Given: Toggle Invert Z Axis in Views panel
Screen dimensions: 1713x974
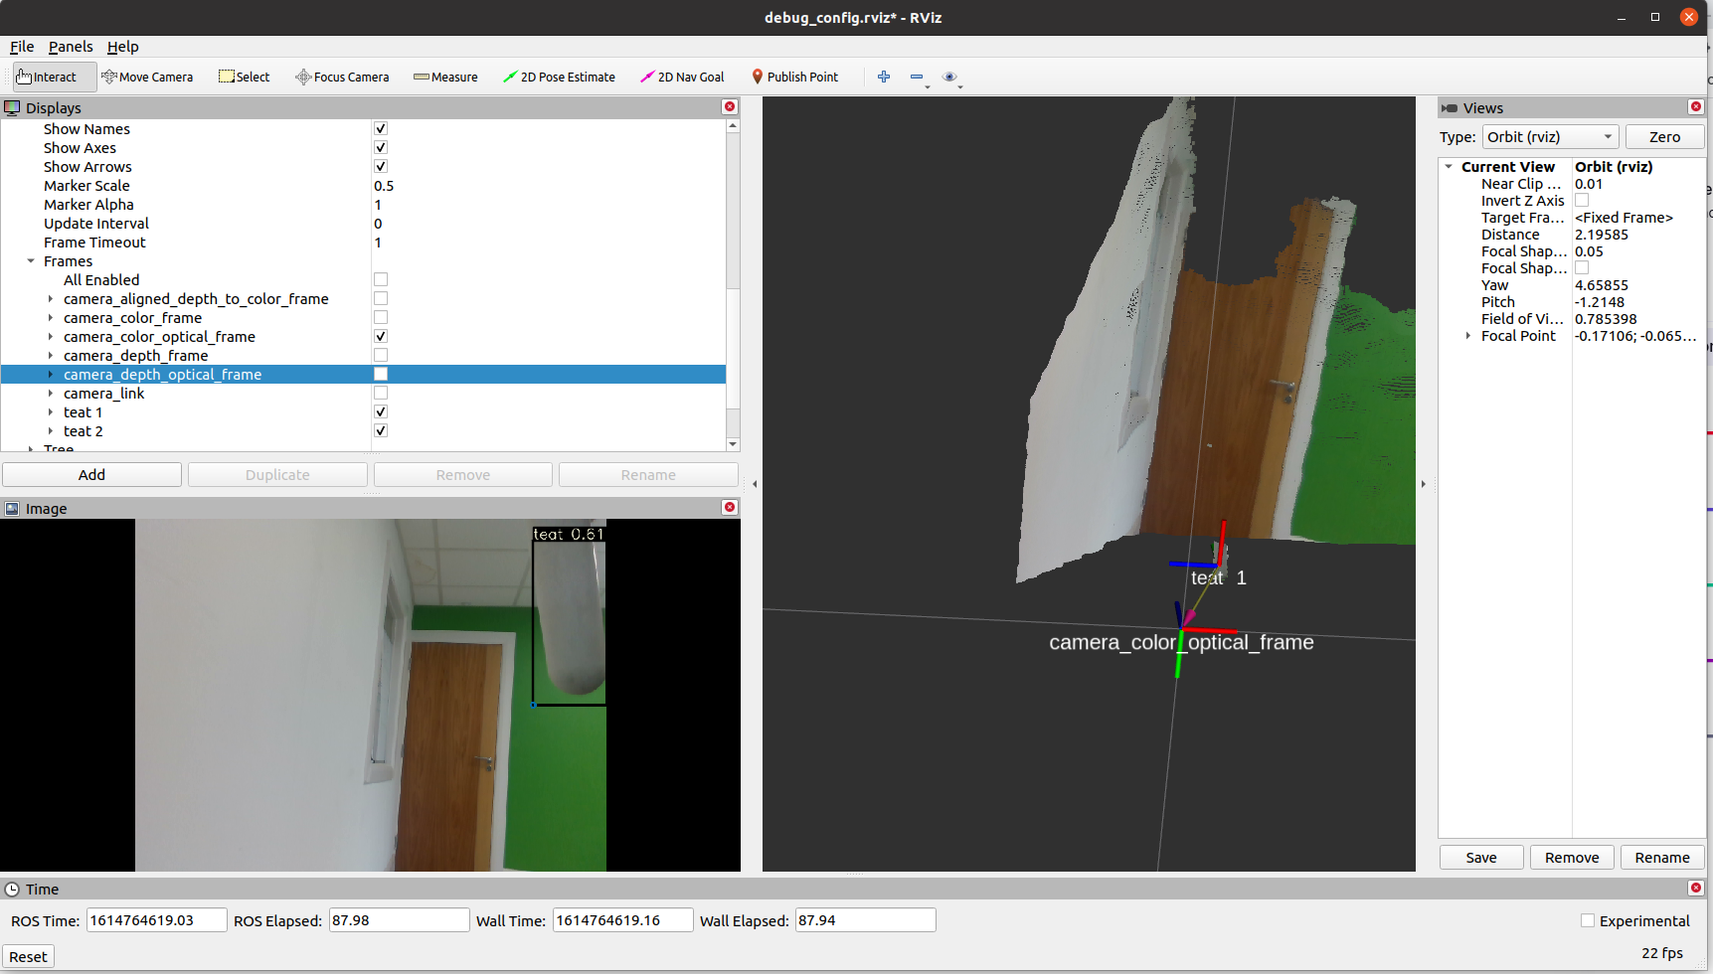Looking at the screenshot, I should (1582, 200).
